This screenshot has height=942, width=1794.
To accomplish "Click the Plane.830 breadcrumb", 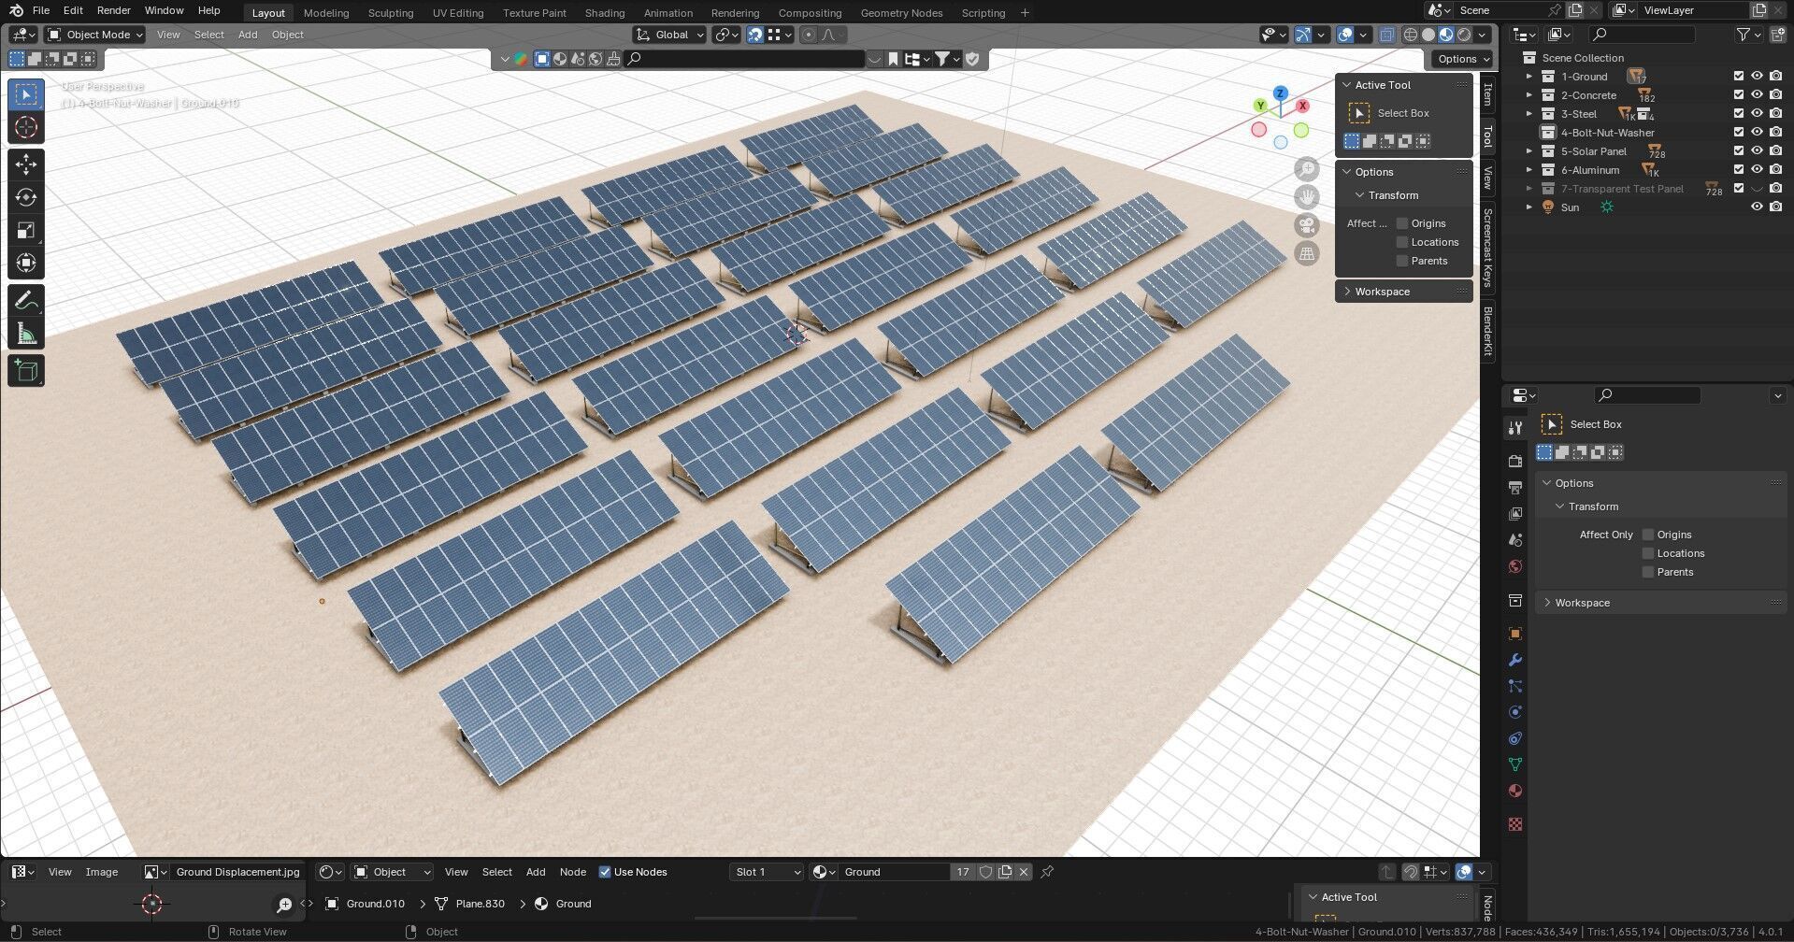I will (470, 904).
